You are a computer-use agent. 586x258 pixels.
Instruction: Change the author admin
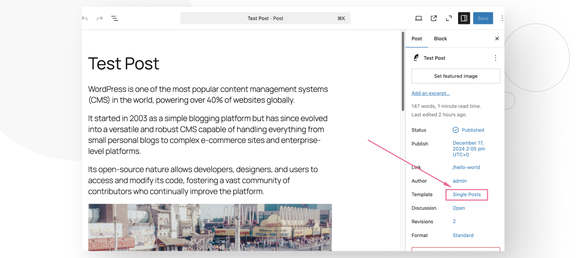[460, 181]
